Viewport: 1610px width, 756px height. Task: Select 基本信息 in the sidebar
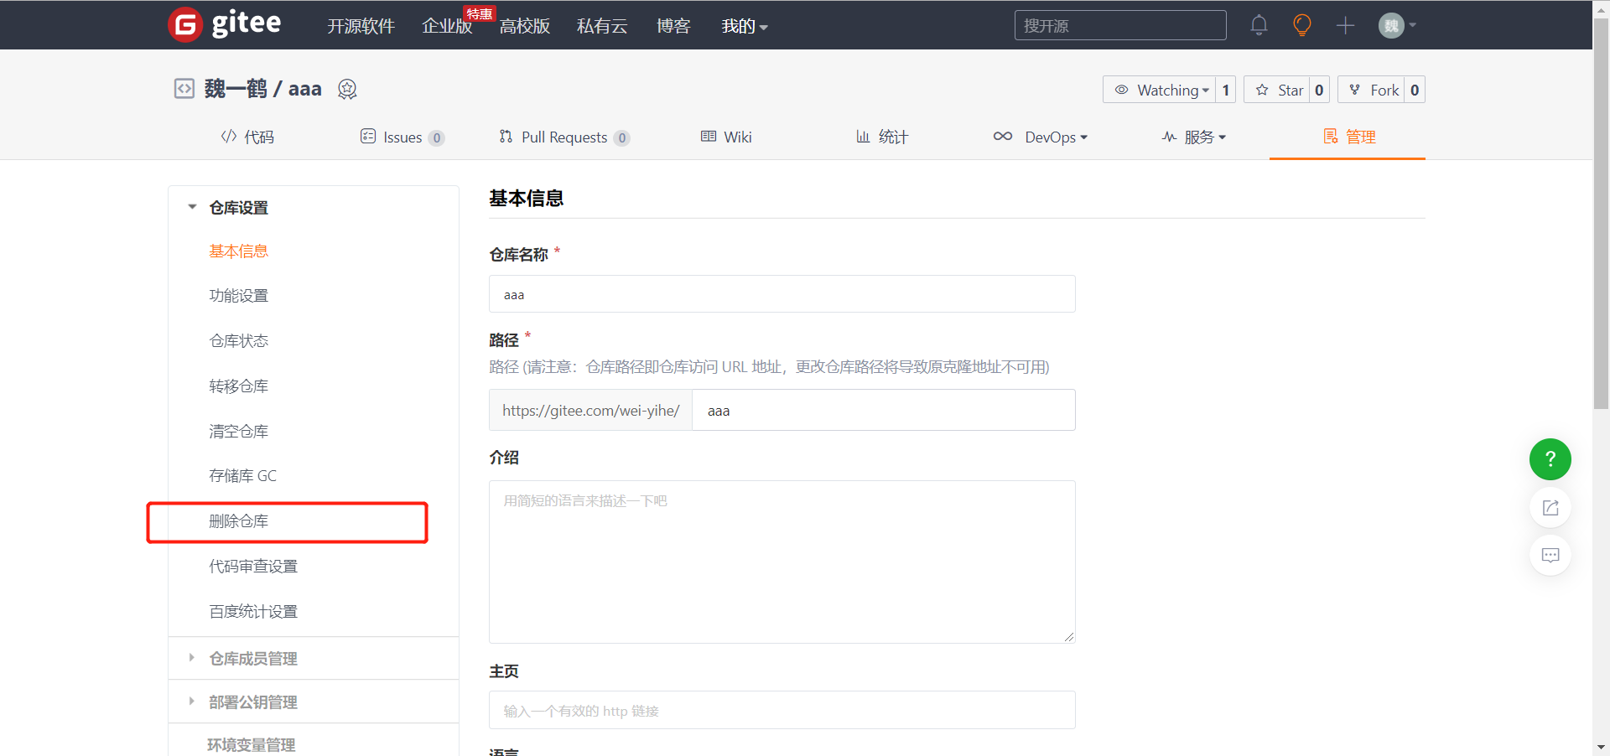[x=238, y=251]
